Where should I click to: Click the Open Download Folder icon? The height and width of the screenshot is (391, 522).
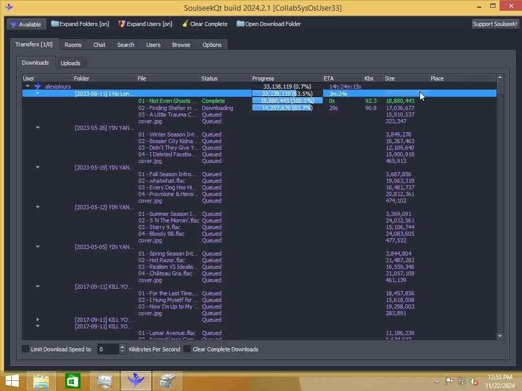(241, 23)
